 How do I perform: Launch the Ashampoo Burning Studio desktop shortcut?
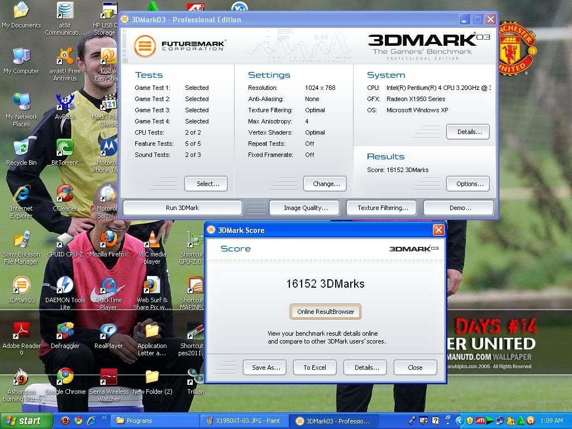tap(21, 385)
